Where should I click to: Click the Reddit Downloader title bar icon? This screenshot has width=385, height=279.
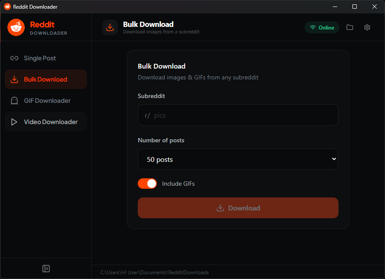(7, 7)
